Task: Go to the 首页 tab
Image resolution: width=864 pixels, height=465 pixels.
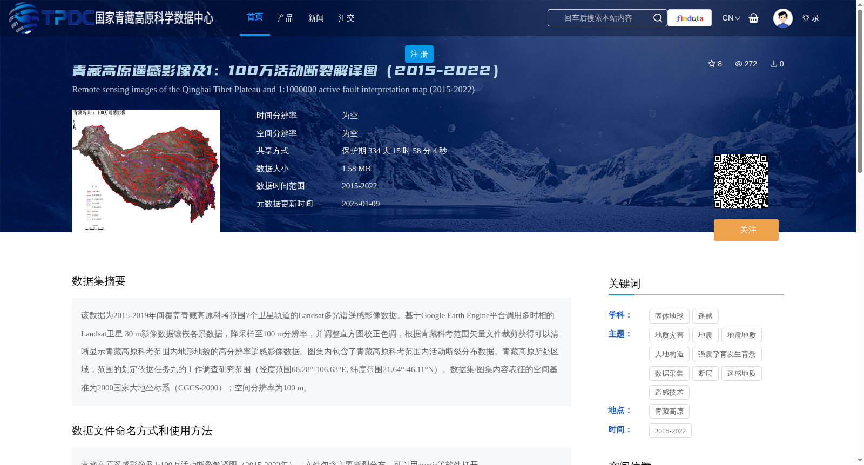Action: click(255, 17)
